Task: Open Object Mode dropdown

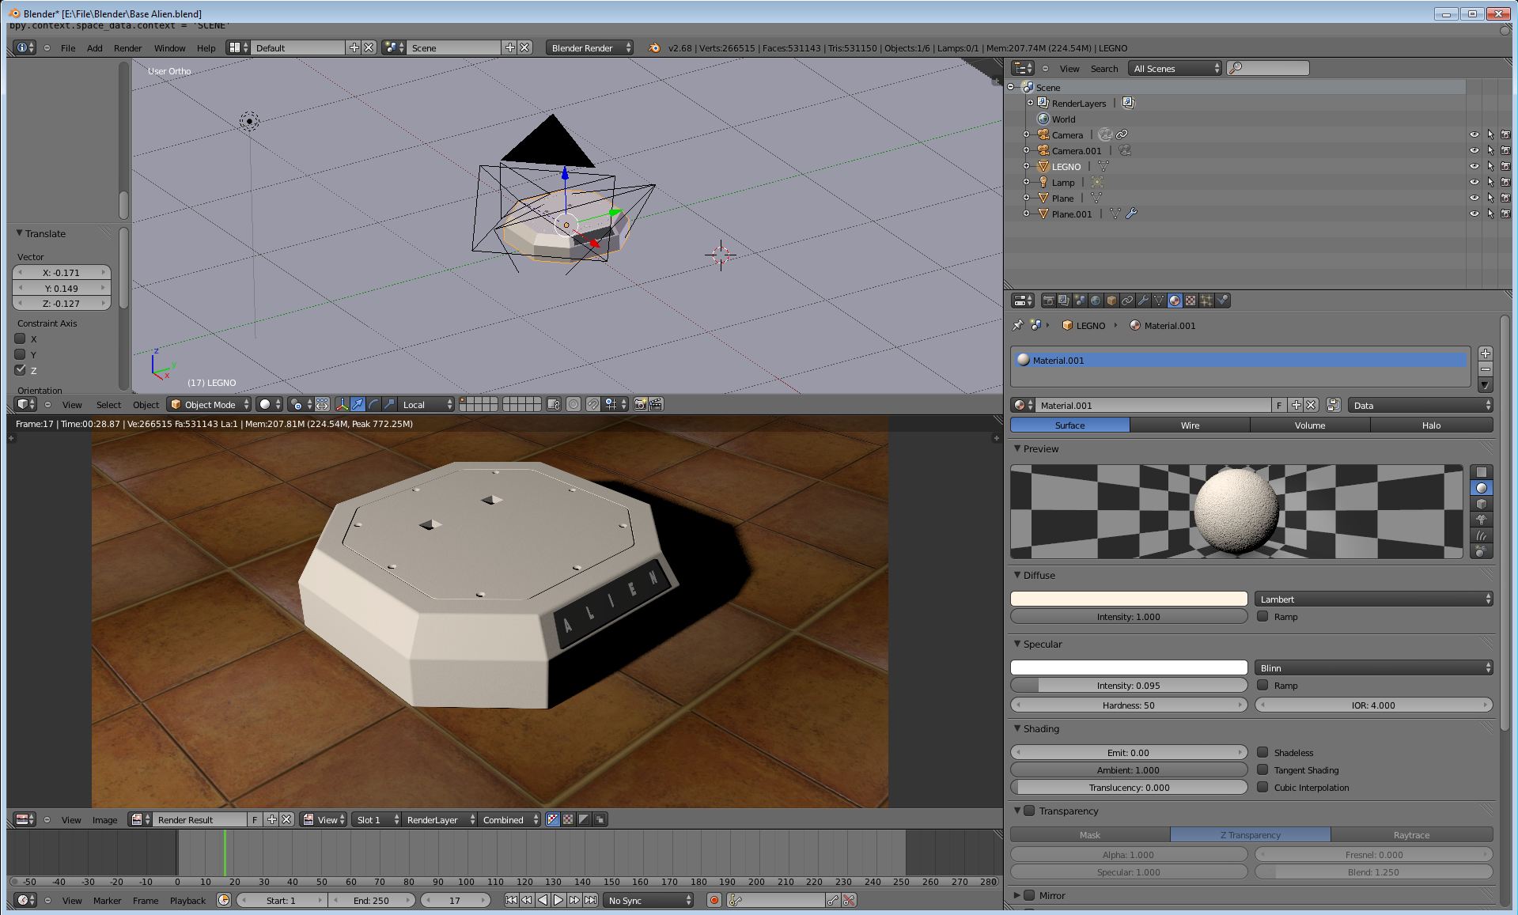Action: (x=209, y=404)
